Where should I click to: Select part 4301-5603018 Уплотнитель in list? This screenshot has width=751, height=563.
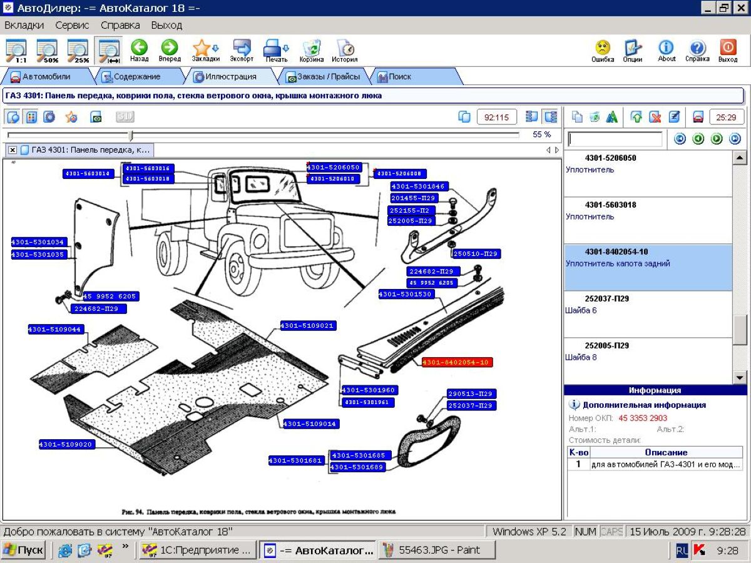click(648, 220)
